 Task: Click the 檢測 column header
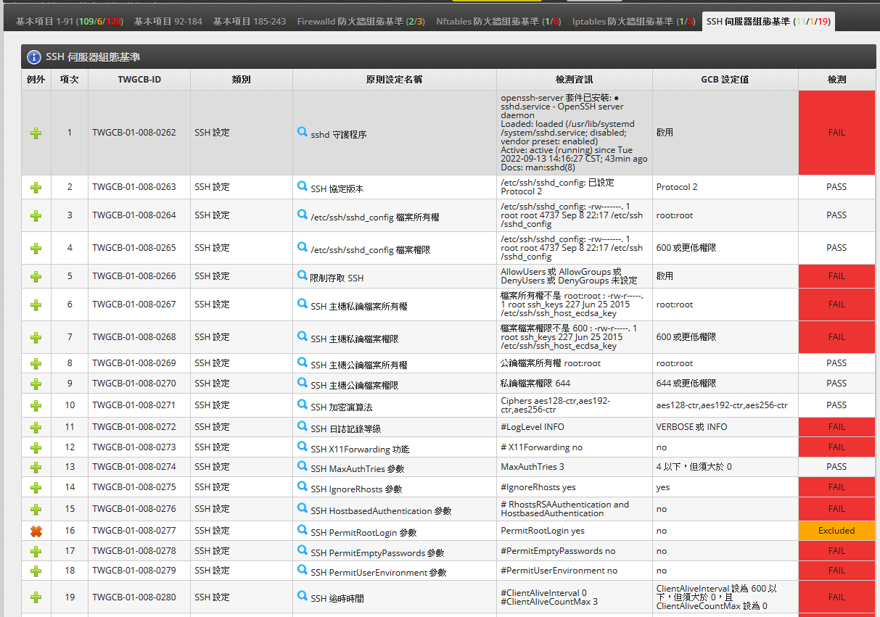pos(836,79)
